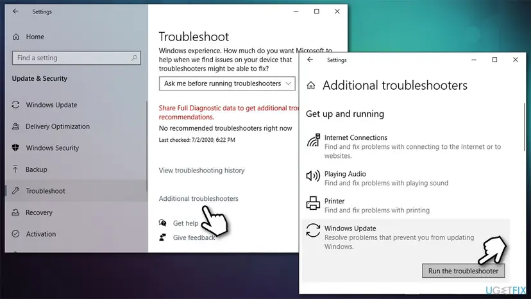Click the Additional troubleshooters window scrollbar
The height and width of the screenshot is (299, 531).
[524, 127]
